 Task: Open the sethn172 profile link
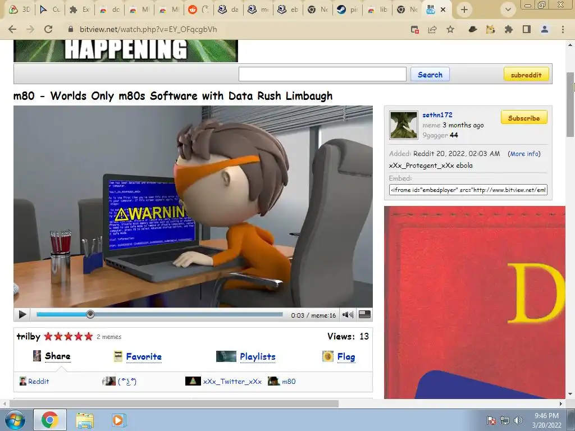pyautogui.click(x=437, y=114)
